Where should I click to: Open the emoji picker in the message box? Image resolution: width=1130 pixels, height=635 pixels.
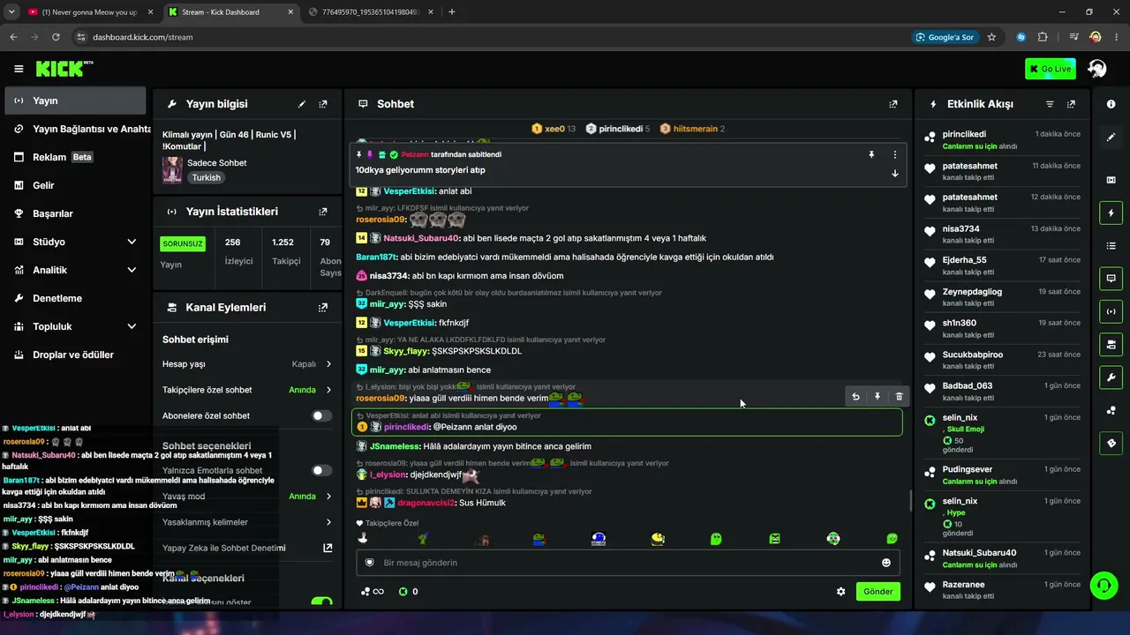[886, 563]
